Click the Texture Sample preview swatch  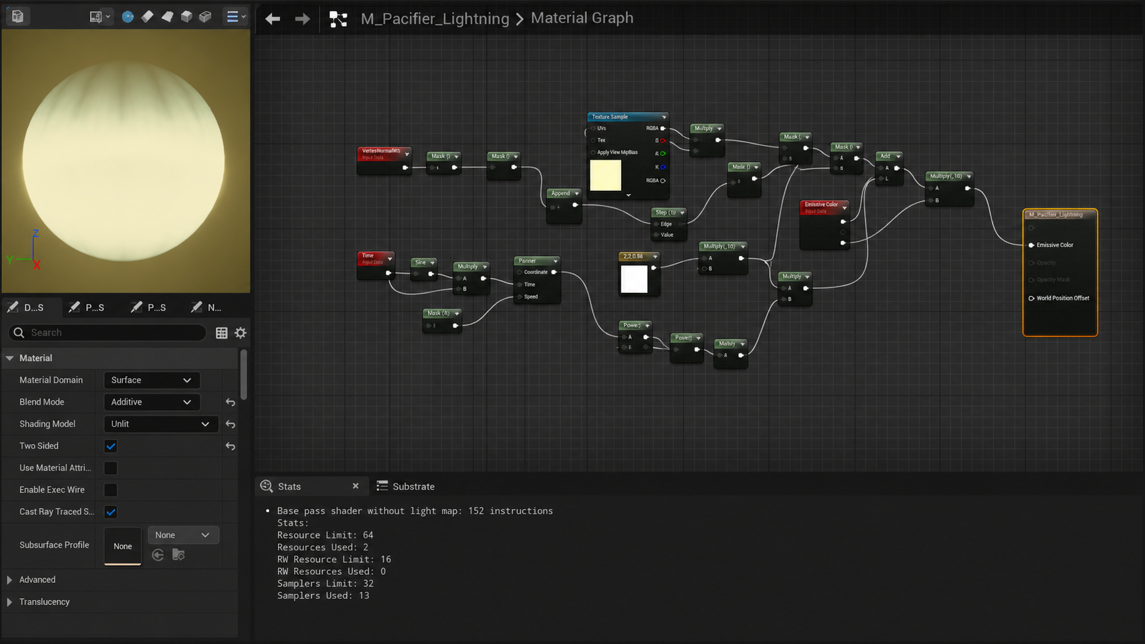(605, 175)
